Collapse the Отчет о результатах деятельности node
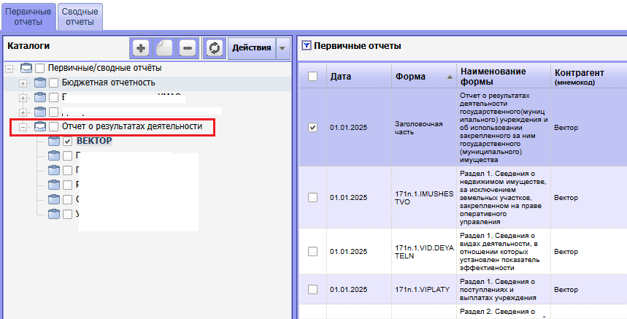 click(x=23, y=126)
